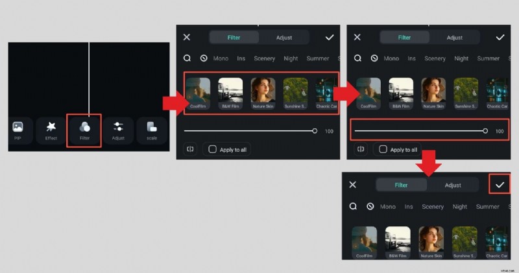
Task: Choose the Ins category in the top-middle screenshot
Action: point(241,58)
